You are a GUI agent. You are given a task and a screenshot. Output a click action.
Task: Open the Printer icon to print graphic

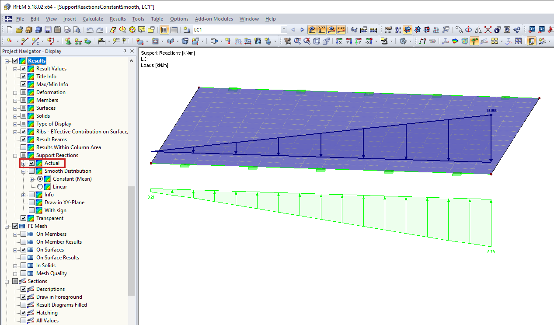pos(66,30)
